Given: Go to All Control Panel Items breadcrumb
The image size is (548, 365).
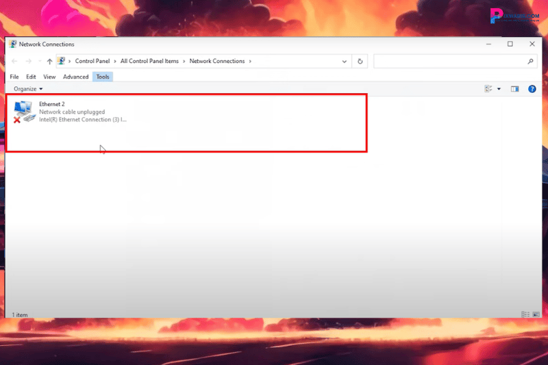Looking at the screenshot, I should click(x=149, y=61).
